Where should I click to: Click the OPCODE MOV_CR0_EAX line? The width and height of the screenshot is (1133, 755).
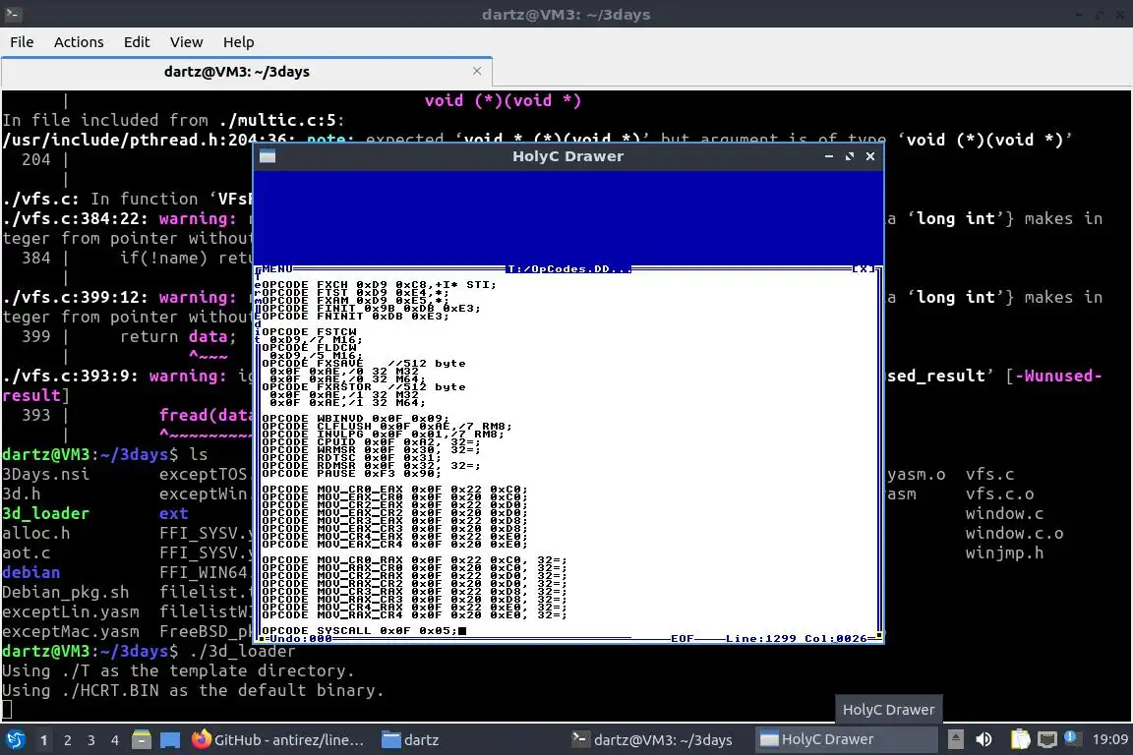[x=394, y=490]
